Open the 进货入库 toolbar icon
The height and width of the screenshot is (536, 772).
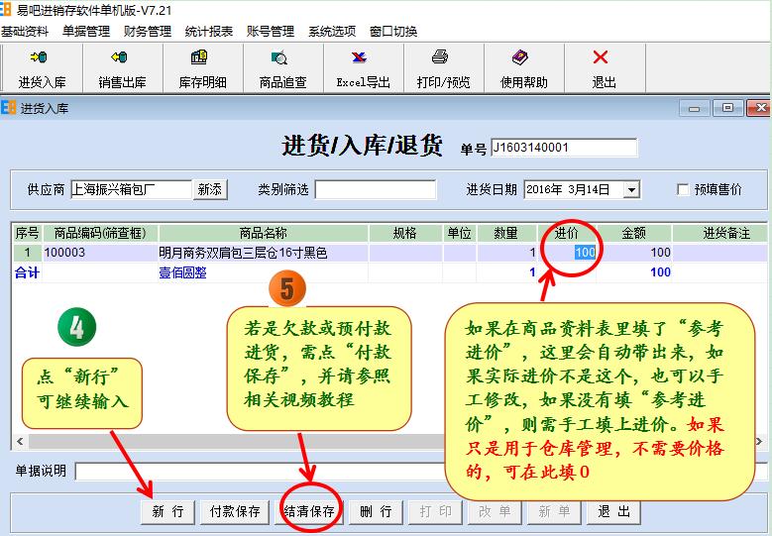tap(42, 67)
